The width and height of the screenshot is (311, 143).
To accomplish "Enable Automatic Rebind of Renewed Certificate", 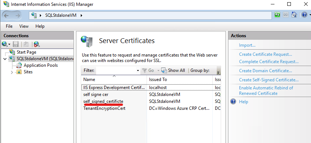I will click(266, 90).
